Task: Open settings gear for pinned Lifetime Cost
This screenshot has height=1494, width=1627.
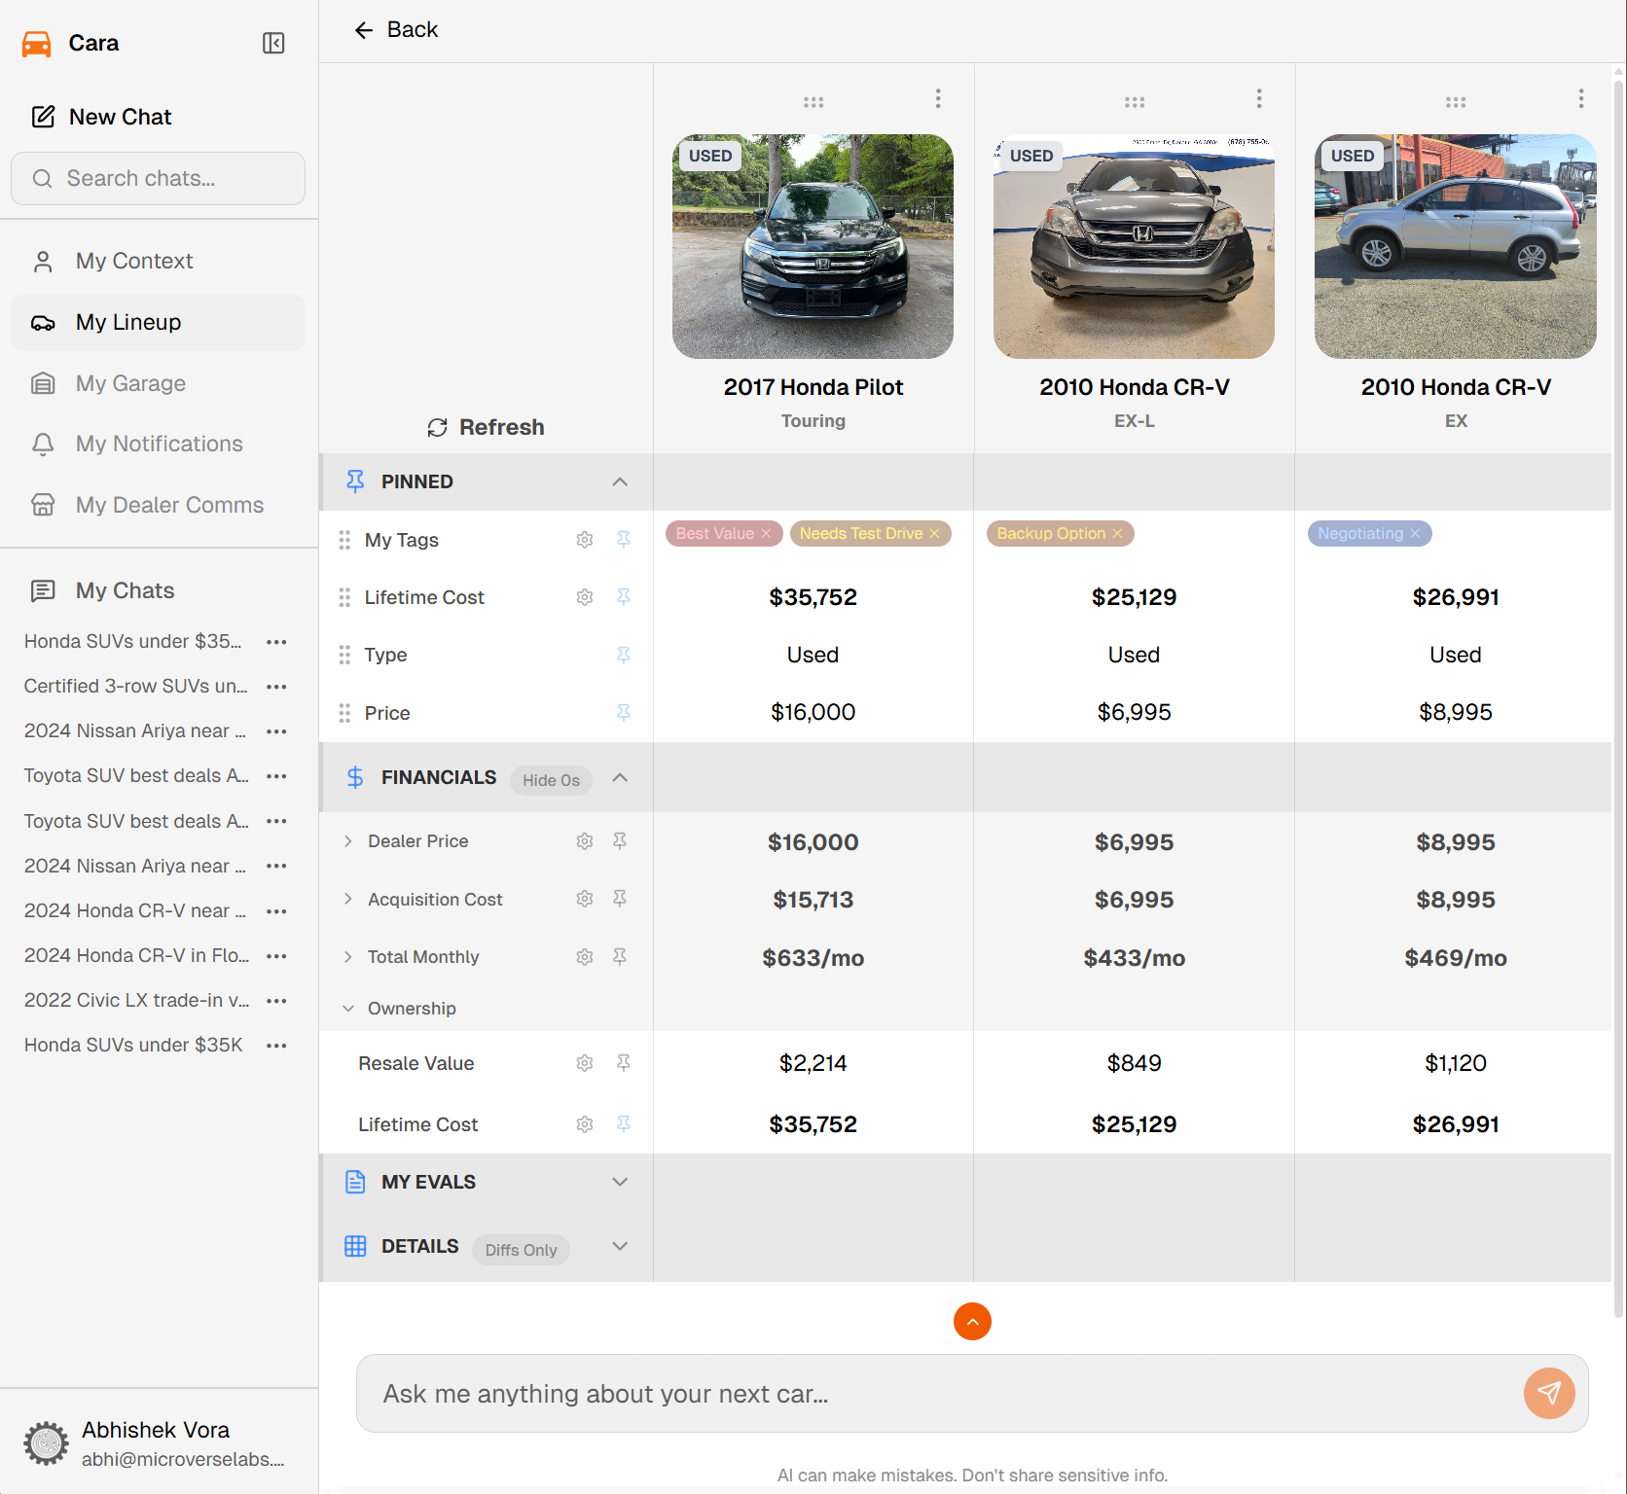Action: point(585,597)
